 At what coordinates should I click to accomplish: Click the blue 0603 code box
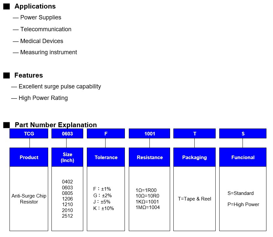click(67, 134)
